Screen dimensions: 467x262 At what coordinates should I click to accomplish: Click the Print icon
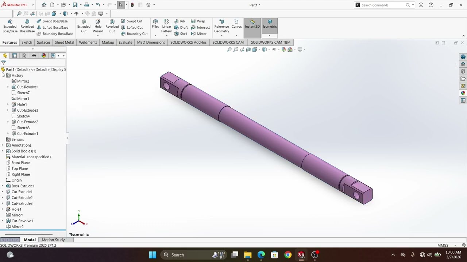86,5
